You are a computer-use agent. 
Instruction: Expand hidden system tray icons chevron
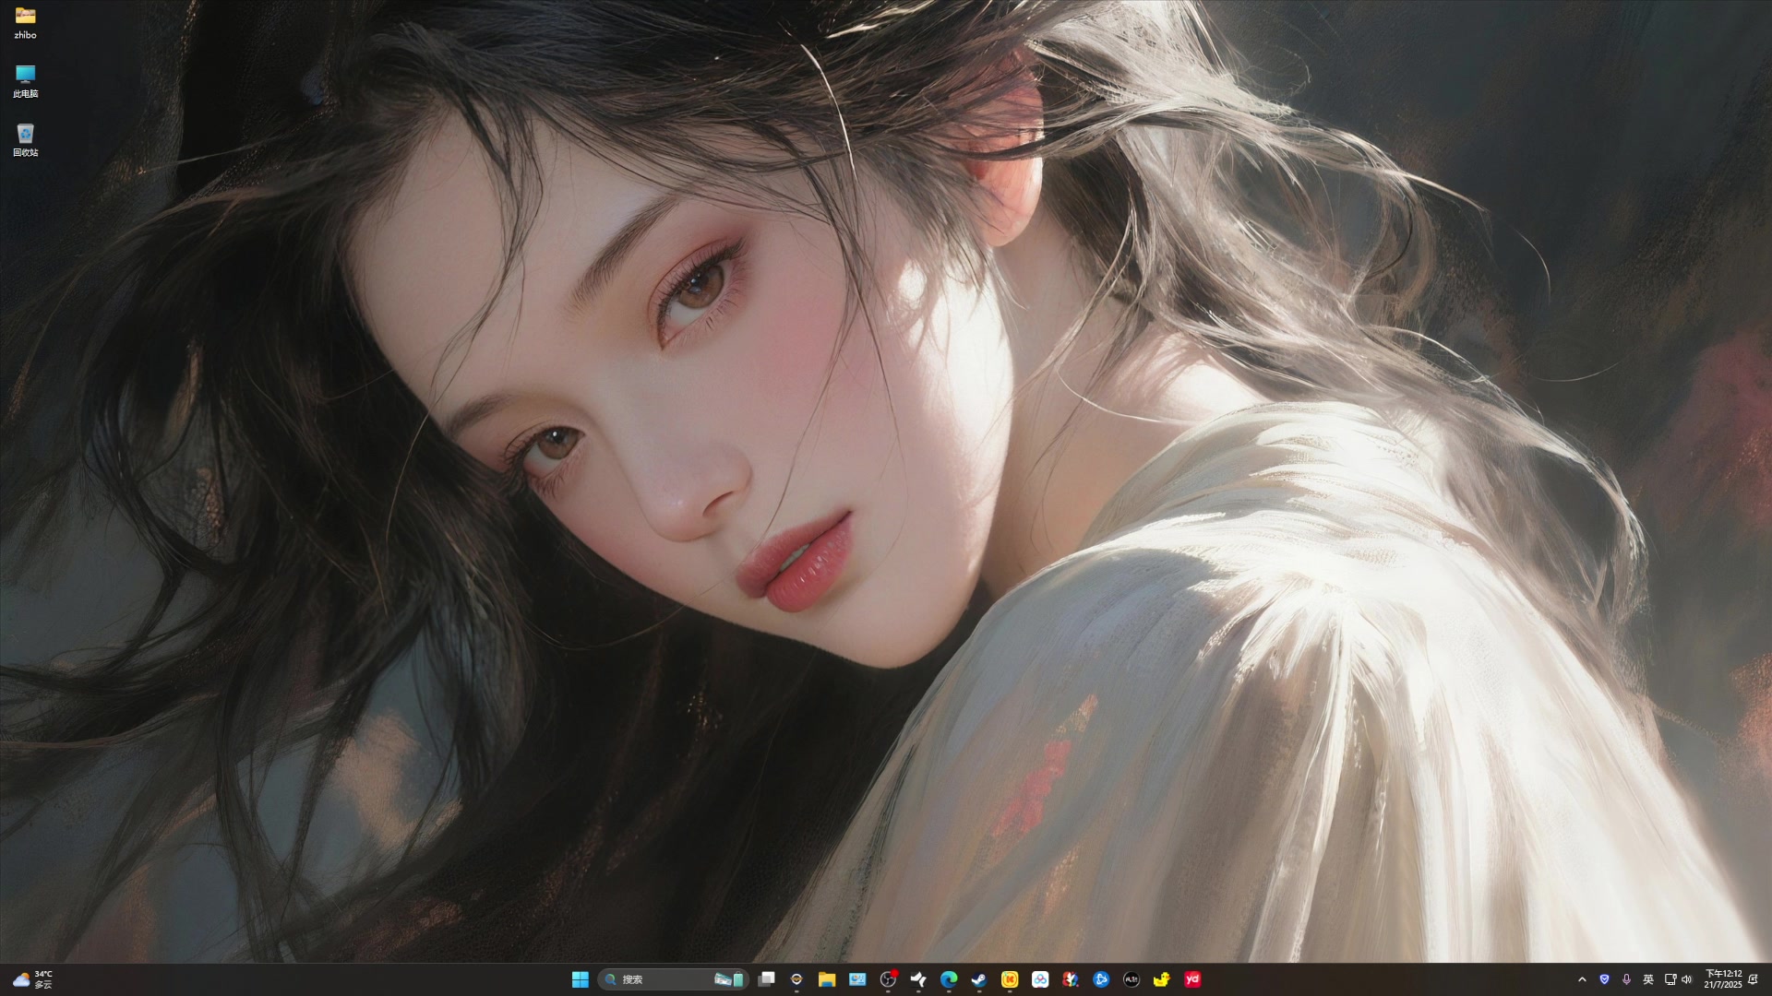pyautogui.click(x=1582, y=979)
